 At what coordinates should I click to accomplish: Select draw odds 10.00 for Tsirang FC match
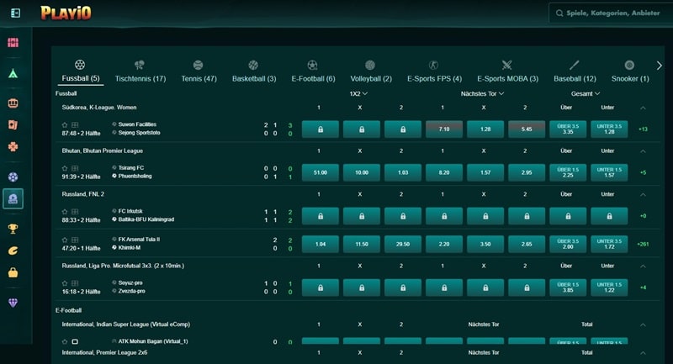coord(362,172)
